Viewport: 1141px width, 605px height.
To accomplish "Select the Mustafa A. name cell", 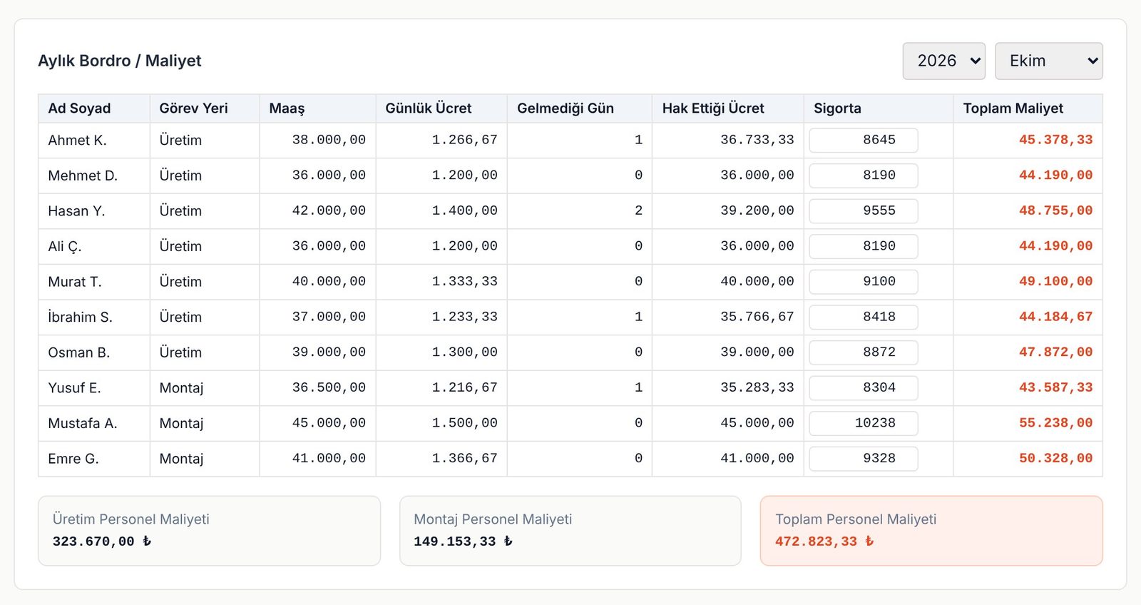I will 94,424.
